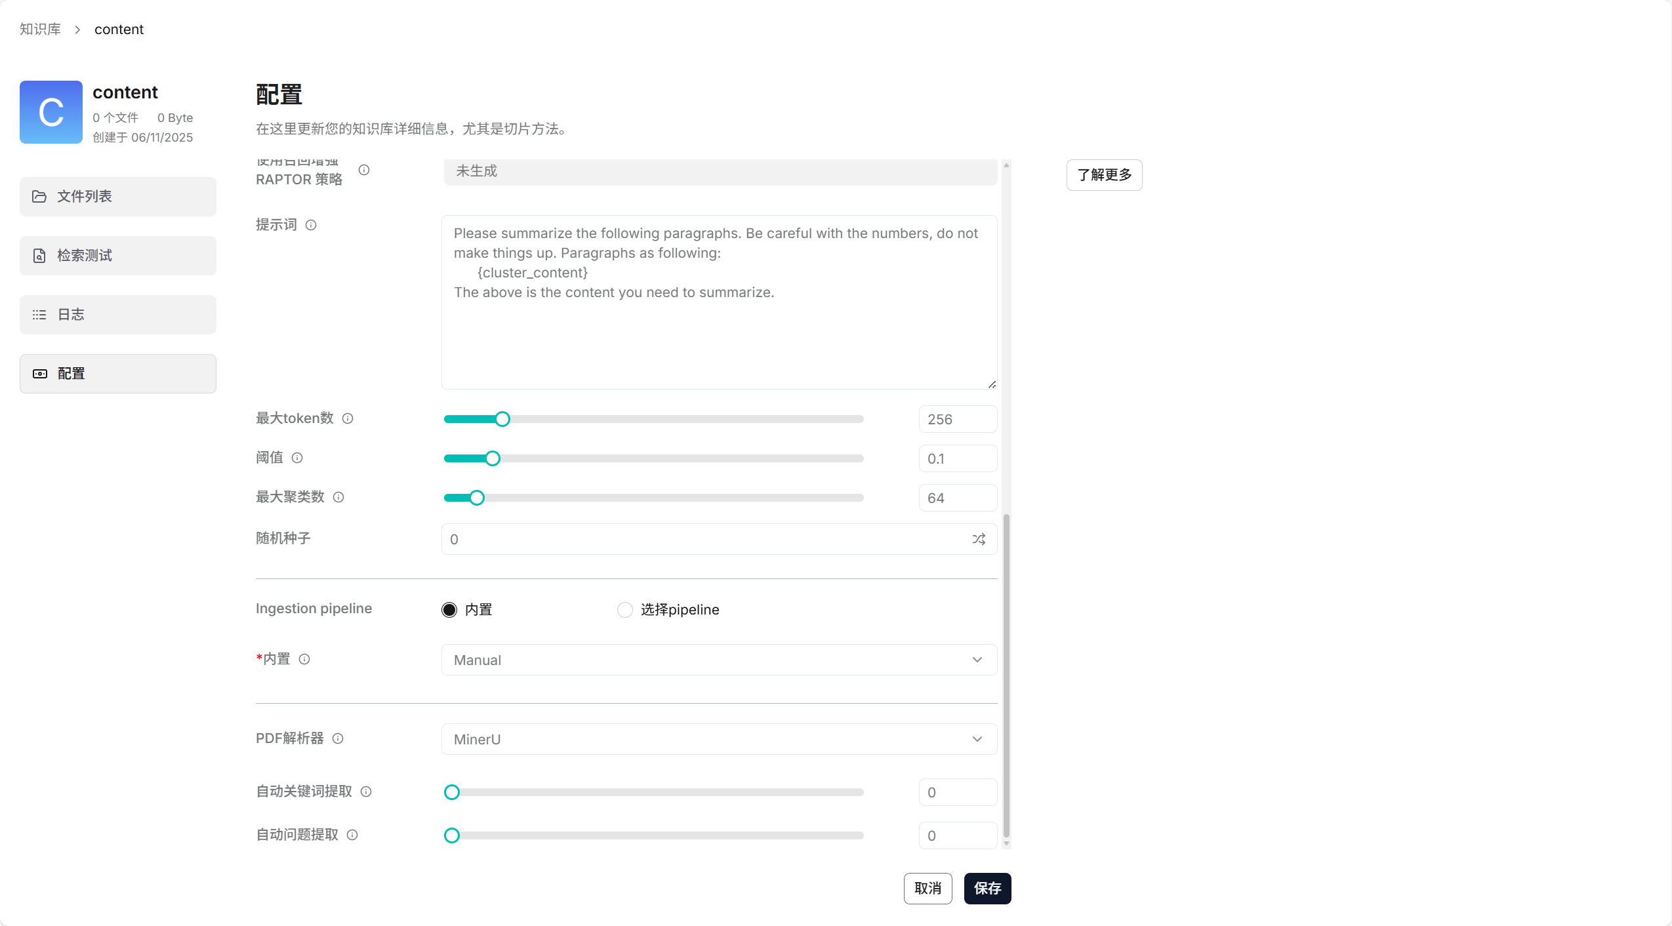Open 文件列表 in the sidebar
The width and height of the screenshot is (1672, 926).
coord(118,197)
